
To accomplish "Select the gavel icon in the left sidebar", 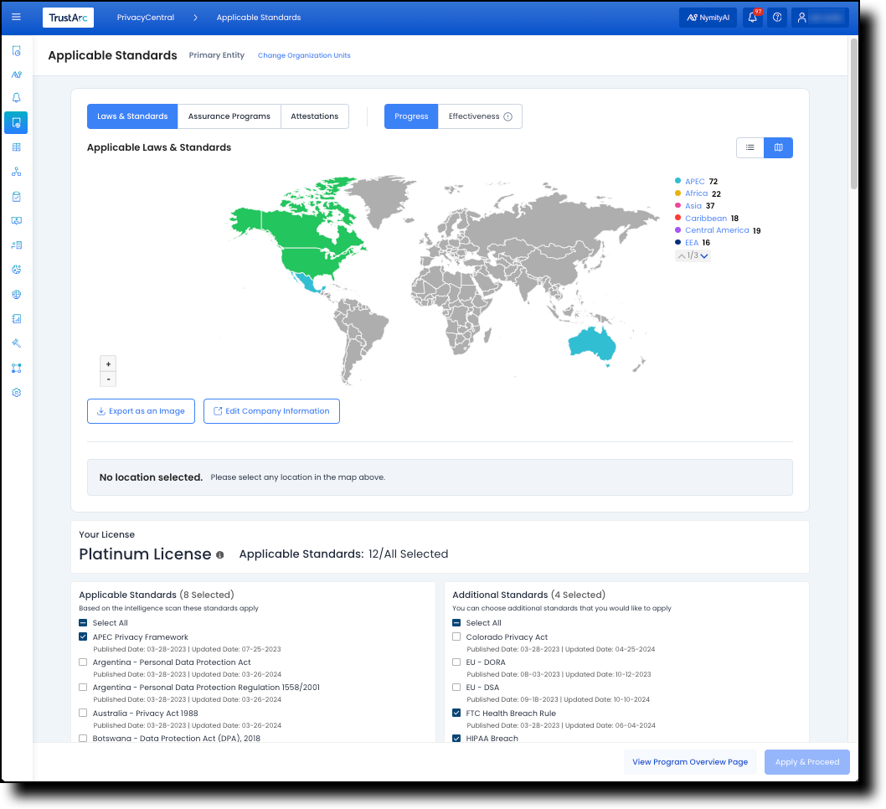I will point(16,343).
